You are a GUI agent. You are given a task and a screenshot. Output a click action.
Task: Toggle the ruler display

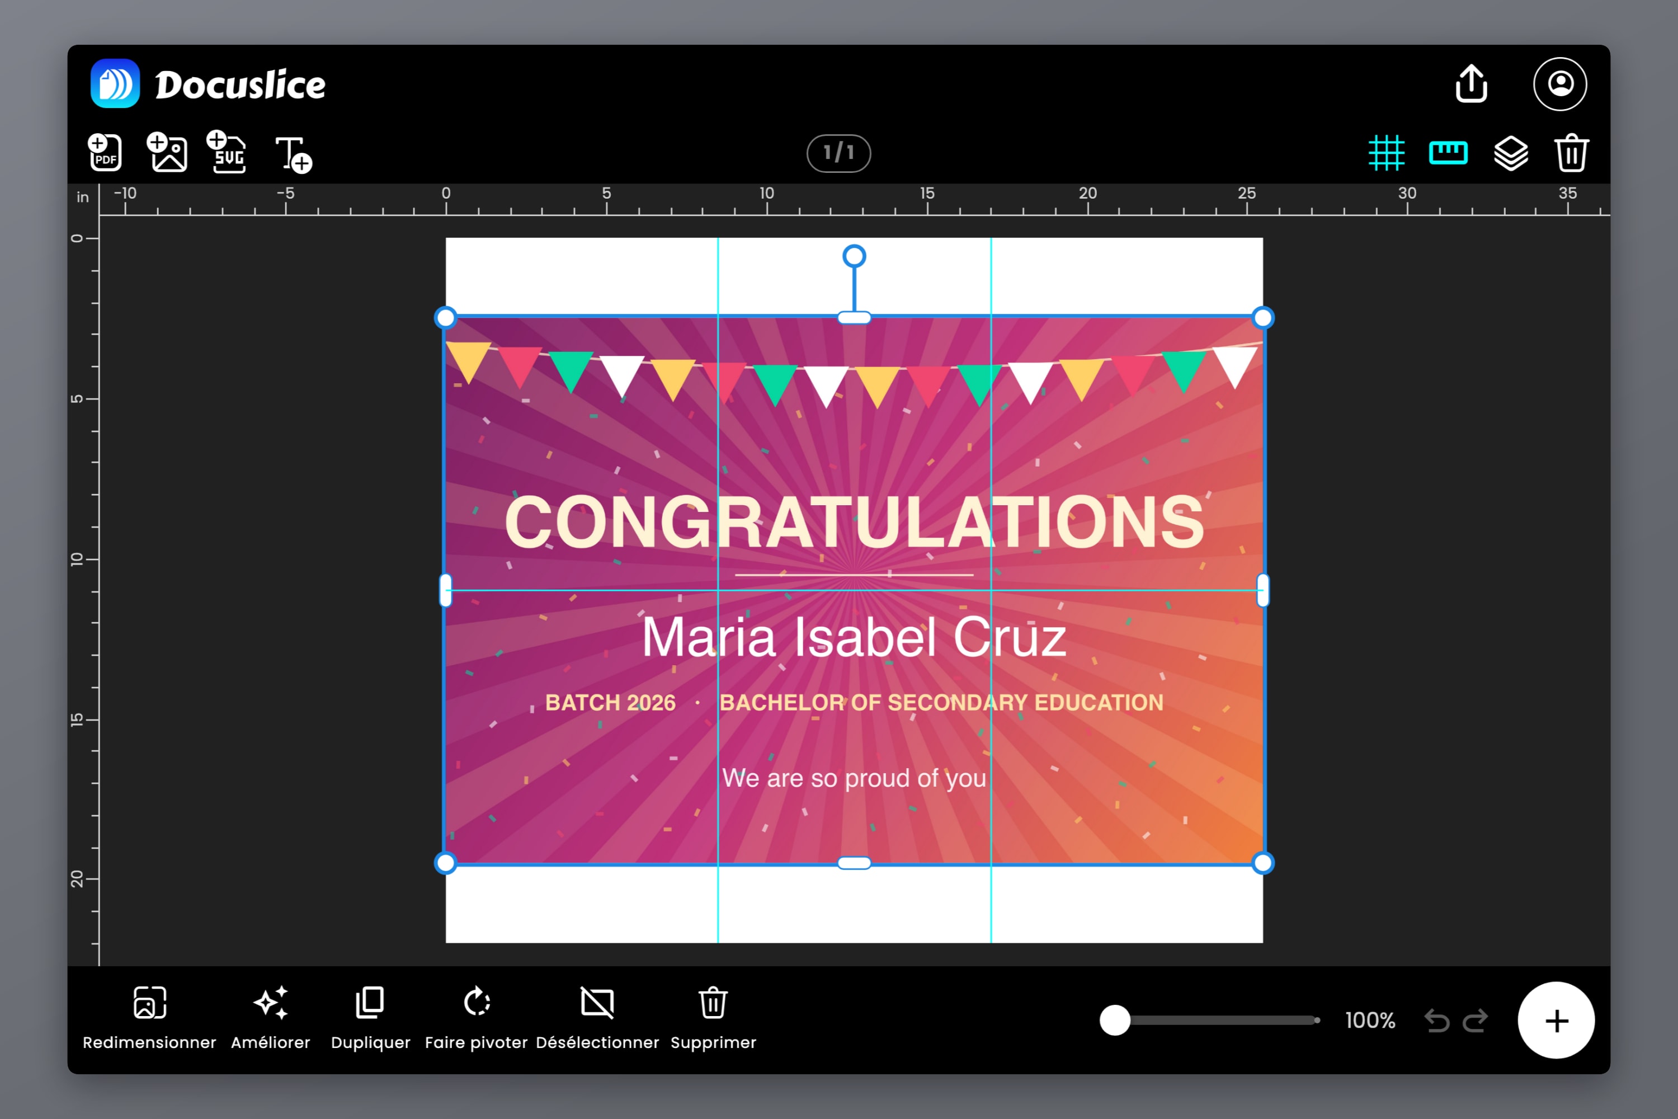pyautogui.click(x=1448, y=153)
